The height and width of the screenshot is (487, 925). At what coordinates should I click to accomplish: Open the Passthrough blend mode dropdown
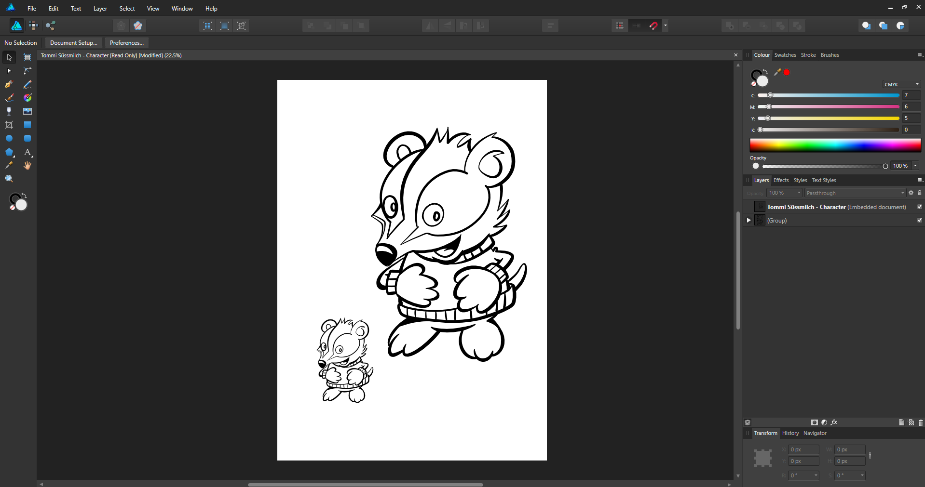click(855, 193)
